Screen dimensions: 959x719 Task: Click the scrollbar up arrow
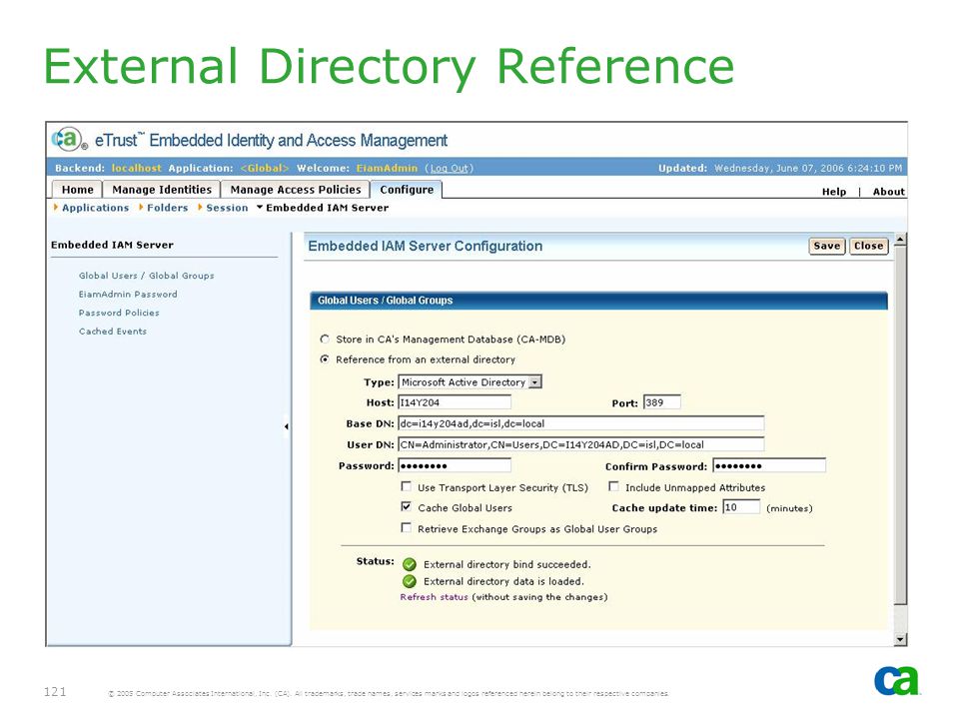pyautogui.click(x=900, y=239)
